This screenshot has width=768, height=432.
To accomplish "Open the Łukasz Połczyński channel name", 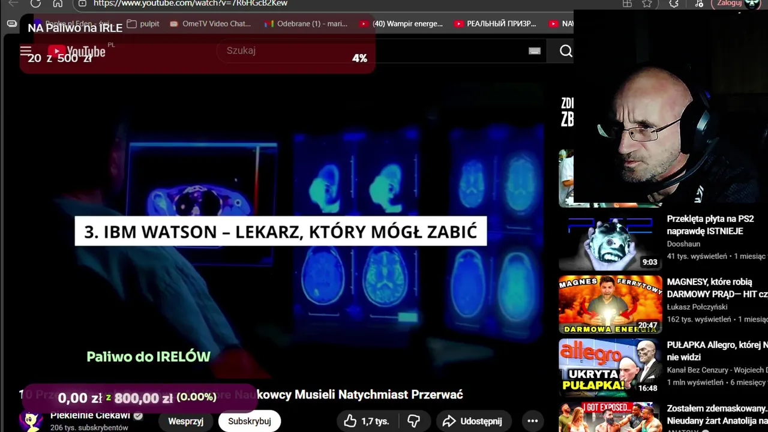I will [x=697, y=307].
